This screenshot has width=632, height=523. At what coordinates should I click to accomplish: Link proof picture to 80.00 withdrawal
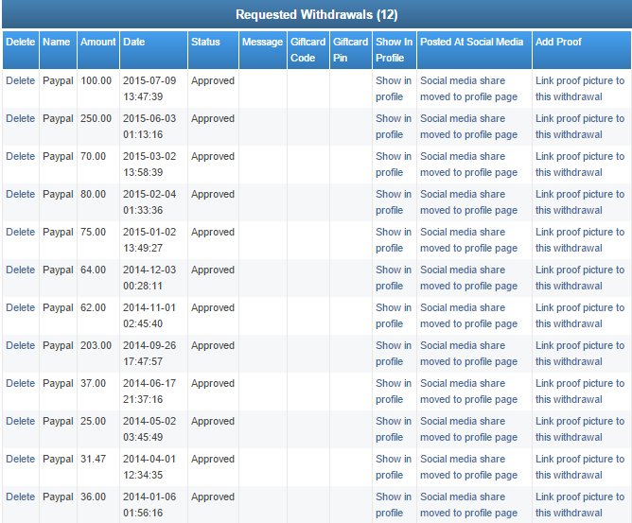(x=580, y=202)
